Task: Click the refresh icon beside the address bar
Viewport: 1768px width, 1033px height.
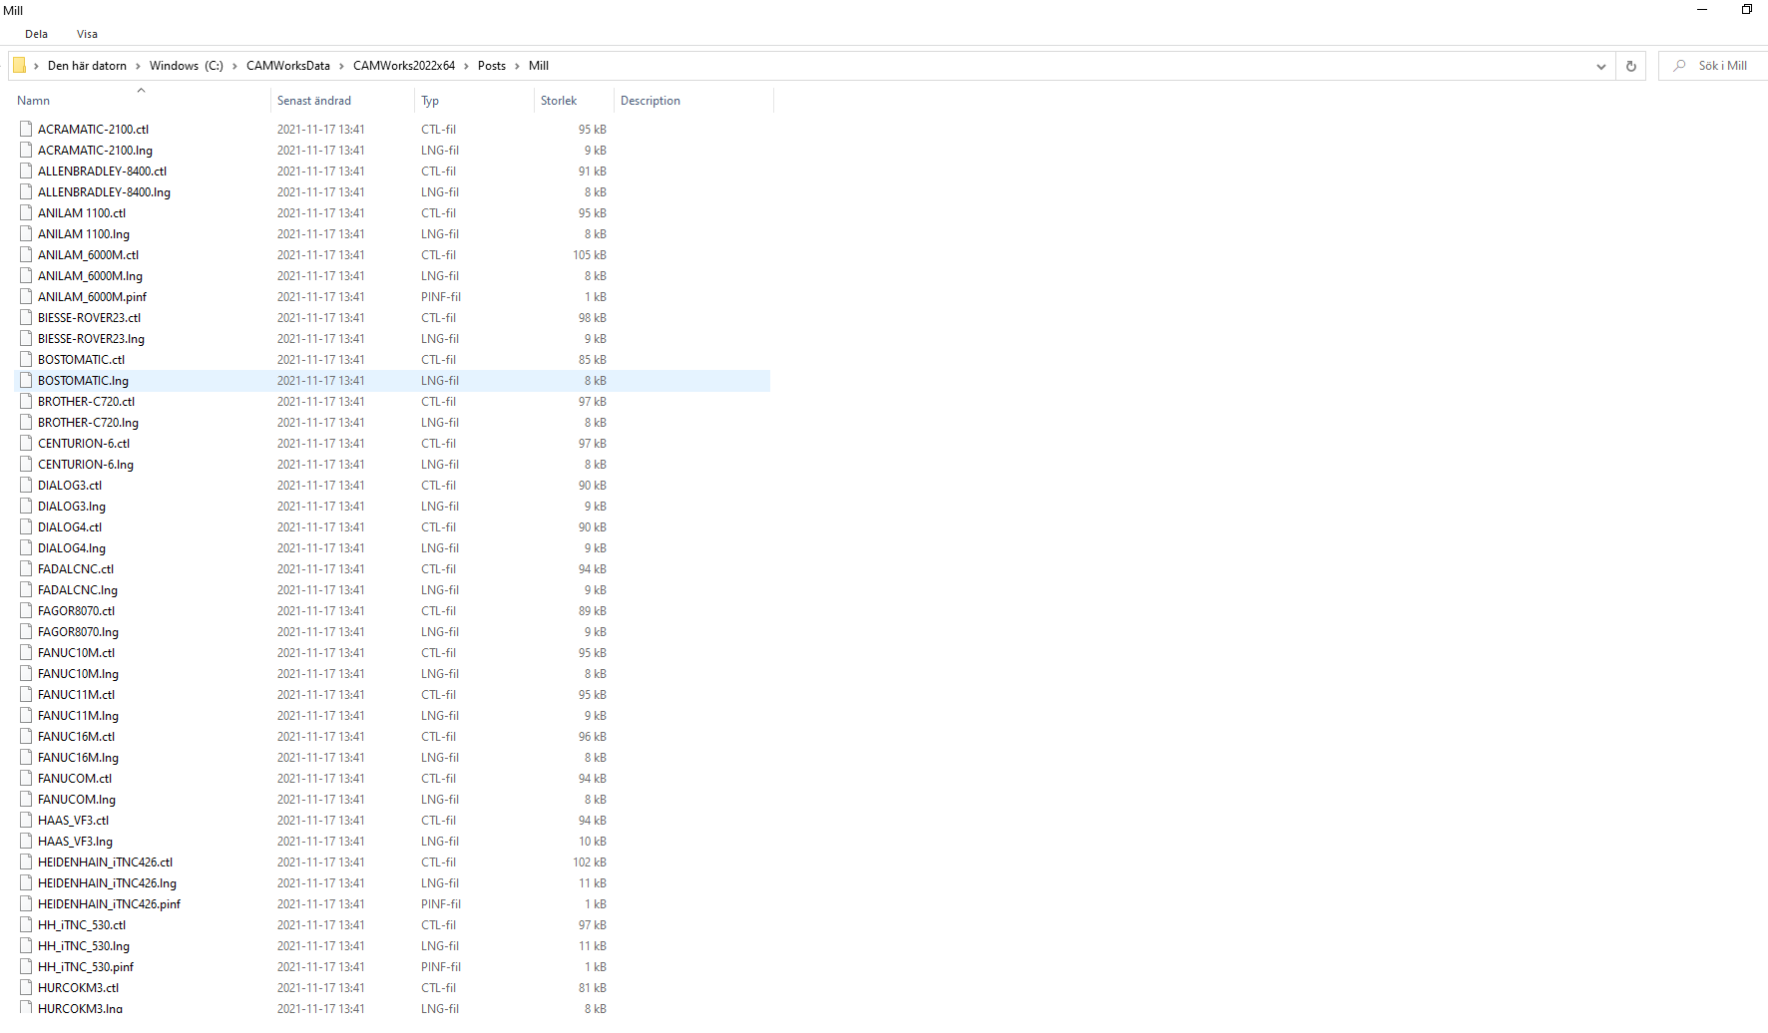Action: [1631, 66]
